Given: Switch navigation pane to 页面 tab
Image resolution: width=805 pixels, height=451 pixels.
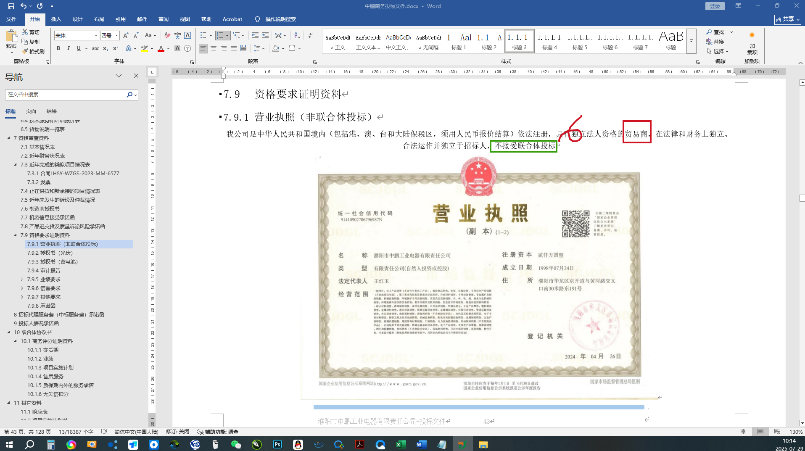Looking at the screenshot, I should 31,111.
